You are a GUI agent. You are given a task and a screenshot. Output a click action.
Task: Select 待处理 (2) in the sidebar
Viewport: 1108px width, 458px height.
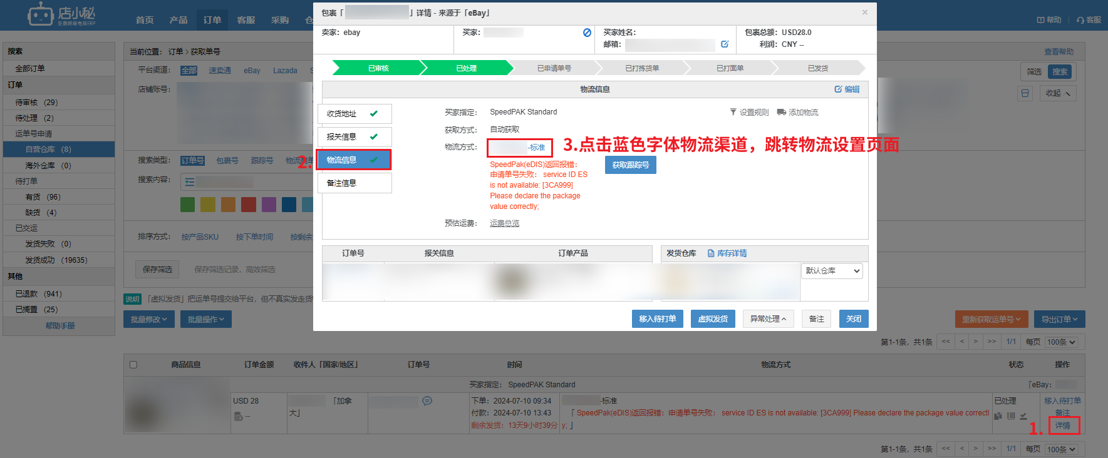pos(34,118)
